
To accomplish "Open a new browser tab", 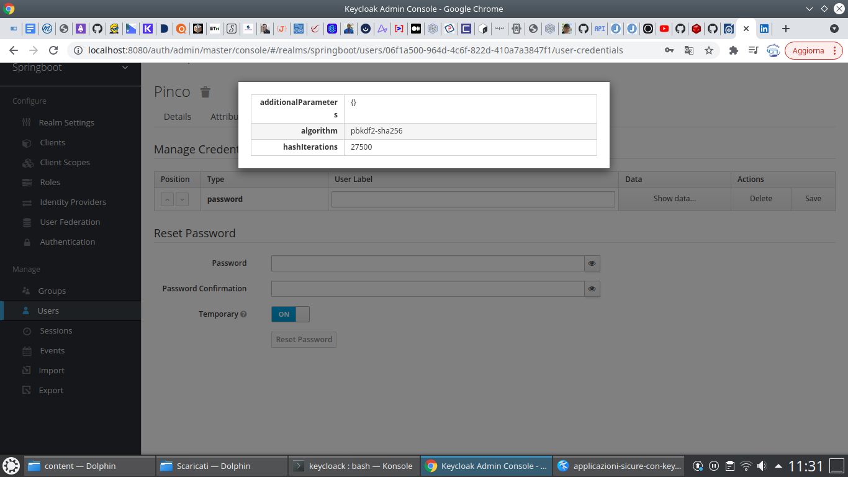I will (785, 29).
